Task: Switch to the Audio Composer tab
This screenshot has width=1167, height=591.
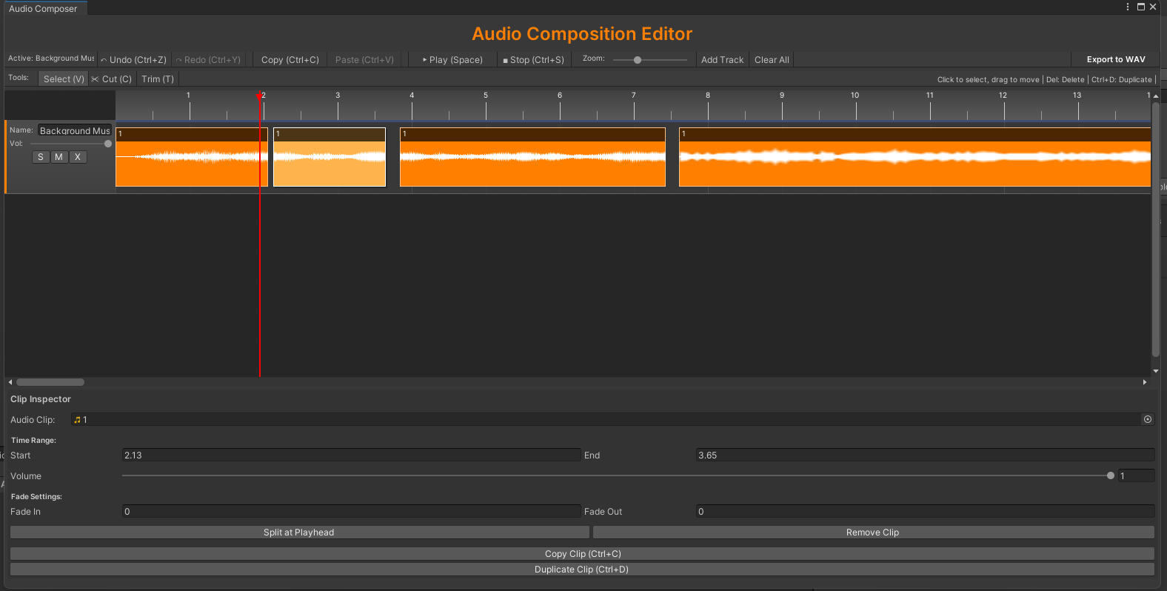Action: (x=44, y=8)
